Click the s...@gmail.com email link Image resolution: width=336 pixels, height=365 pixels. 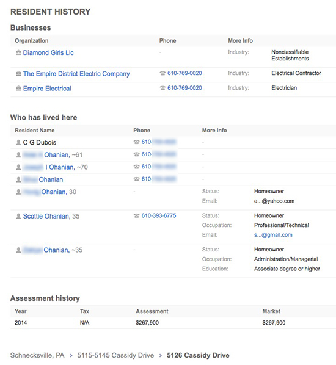coord(273,235)
